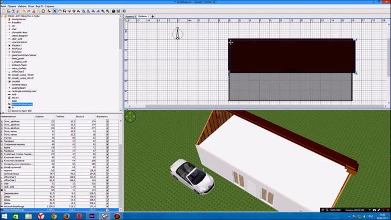Click the compass rose in plan
Screen dimensions: 391x220
(x=178, y=34)
